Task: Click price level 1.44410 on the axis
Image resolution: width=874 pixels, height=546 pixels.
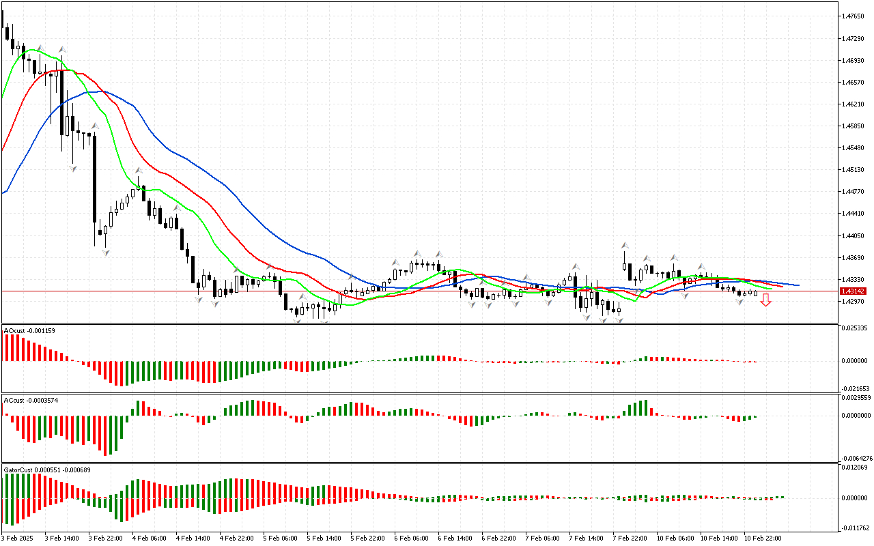Action: point(854,214)
